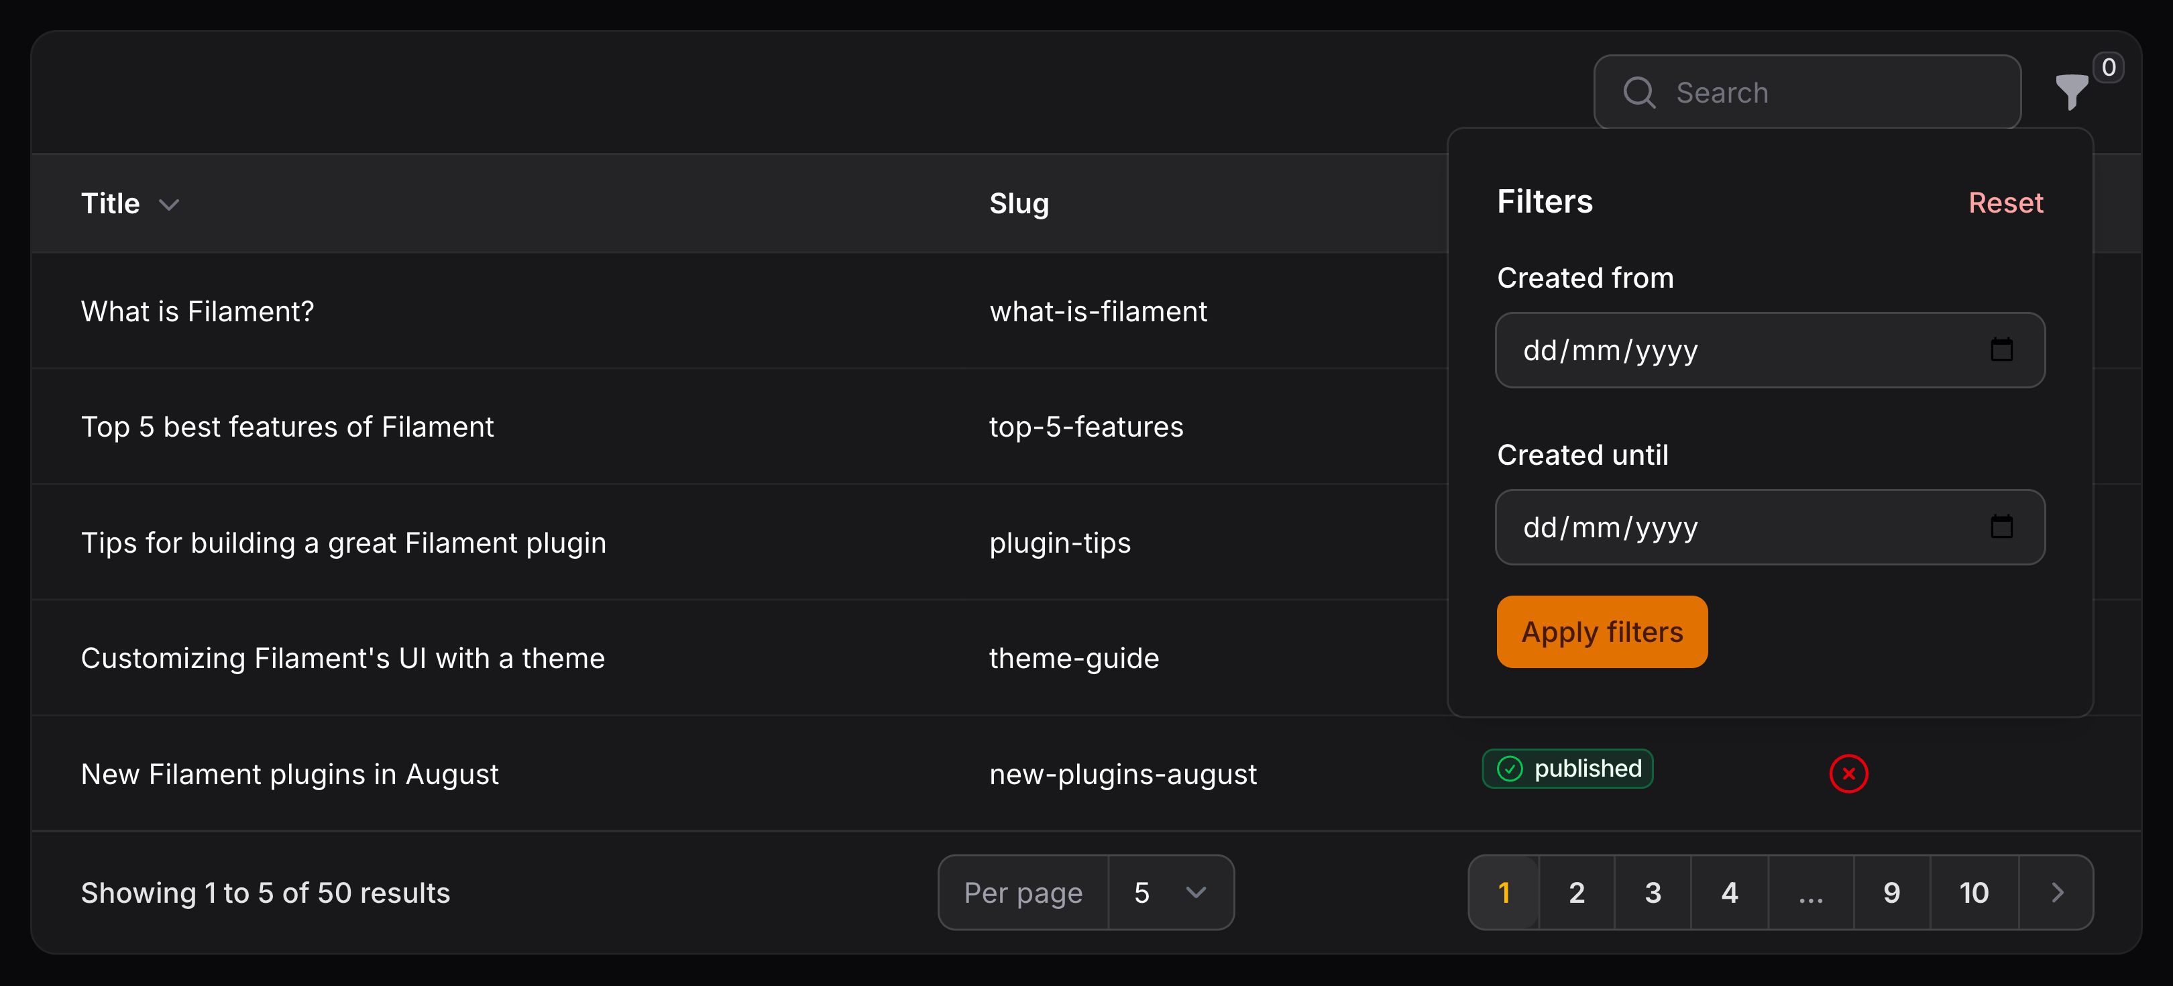Image resolution: width=2173 pixels, height=986 pixels.
Task: Click the check icon inside the published badge
Action: coord(1510,769)
